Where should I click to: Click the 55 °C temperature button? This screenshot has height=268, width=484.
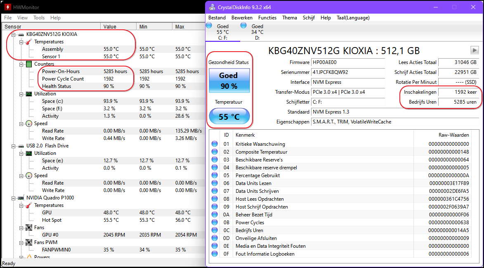229,116
